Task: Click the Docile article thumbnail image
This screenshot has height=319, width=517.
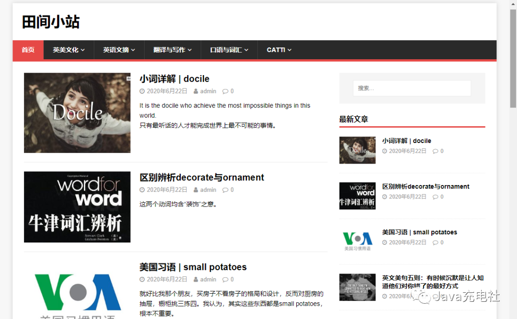Action: pyautogui.click(x=77, y=113)
